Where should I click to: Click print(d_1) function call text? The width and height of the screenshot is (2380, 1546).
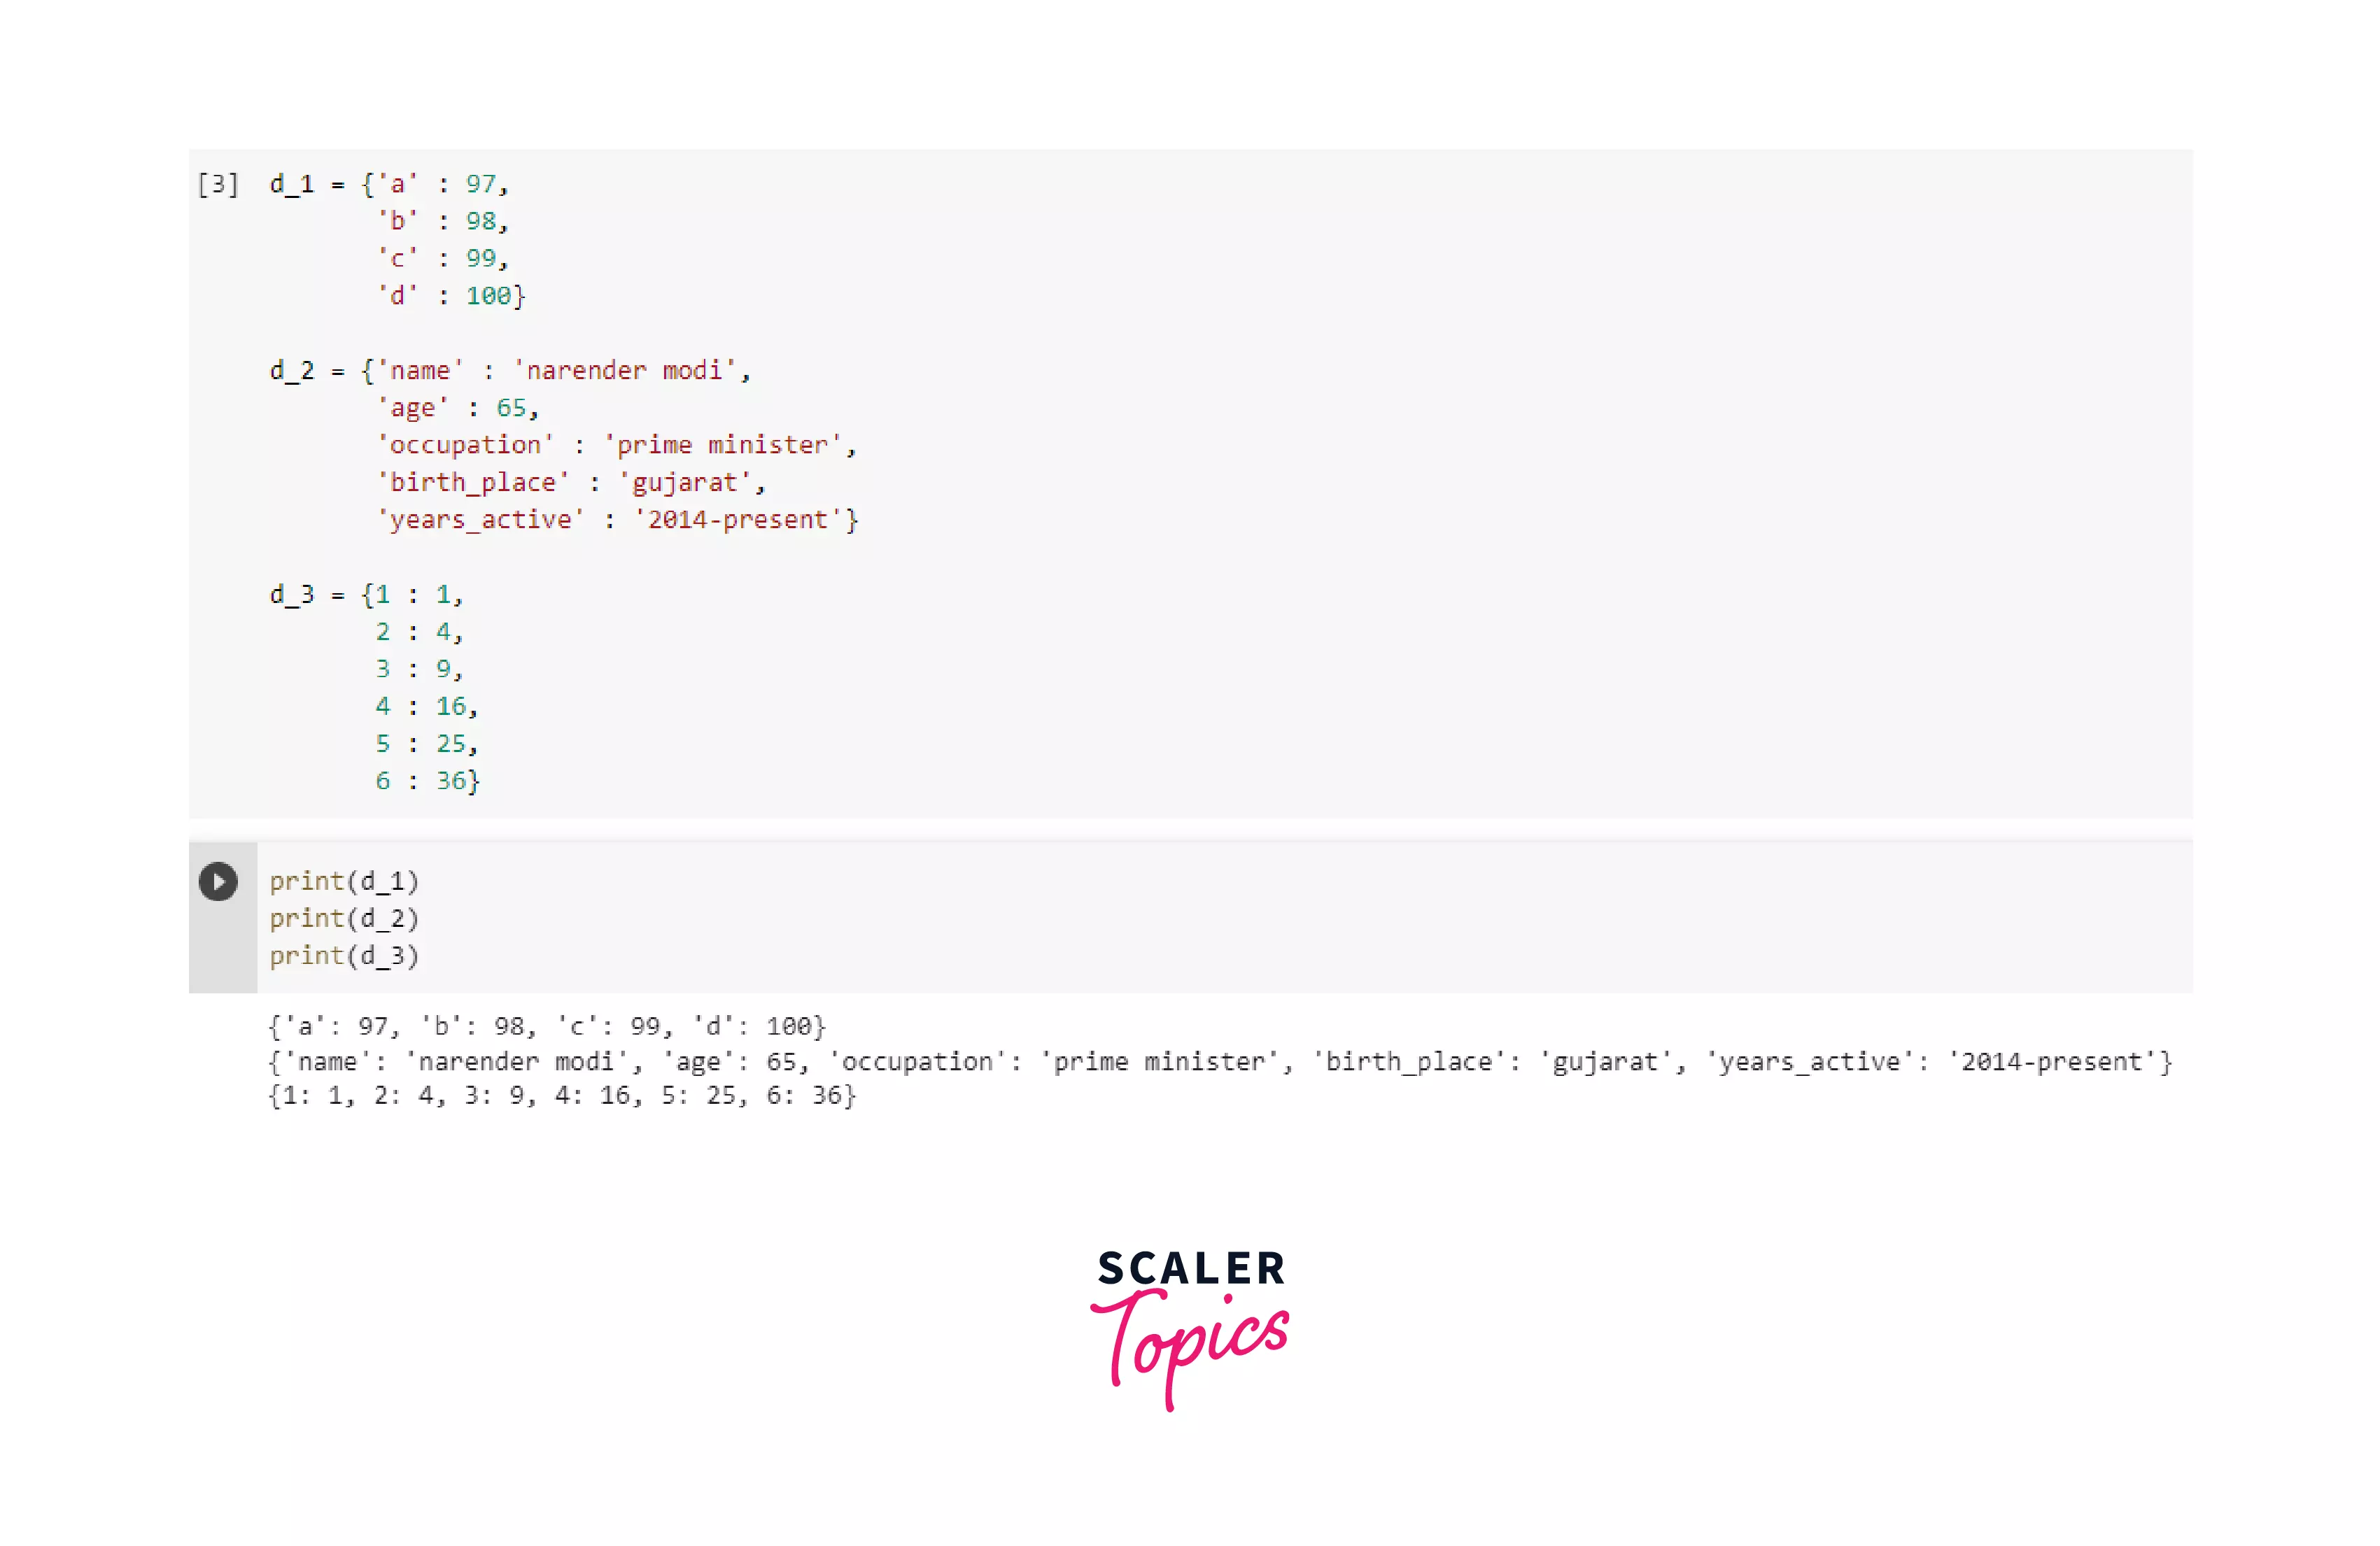point(344,881)
